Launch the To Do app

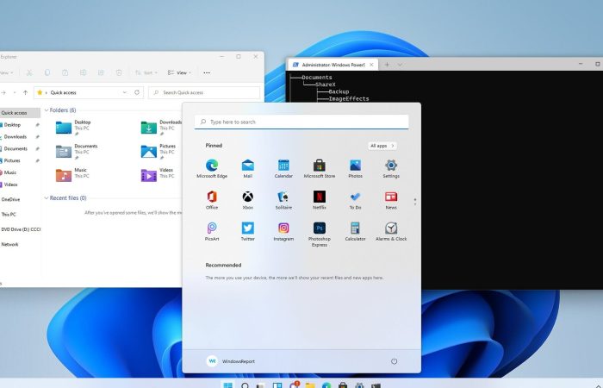click(x=355, y=200)
